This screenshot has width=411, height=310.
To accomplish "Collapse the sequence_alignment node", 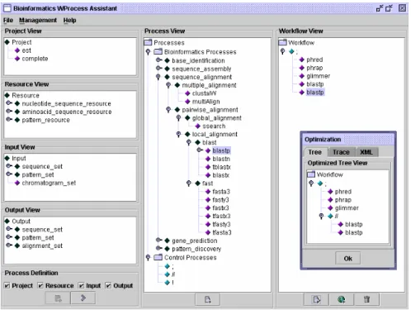I will pos(158,77).
